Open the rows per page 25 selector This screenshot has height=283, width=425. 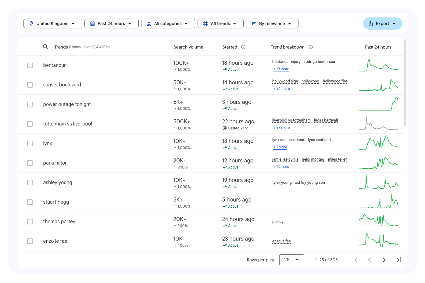(292, 260)
